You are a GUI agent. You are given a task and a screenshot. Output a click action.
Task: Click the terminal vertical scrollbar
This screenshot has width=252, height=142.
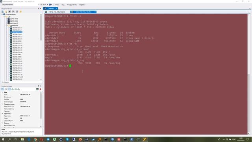(249, 74)
